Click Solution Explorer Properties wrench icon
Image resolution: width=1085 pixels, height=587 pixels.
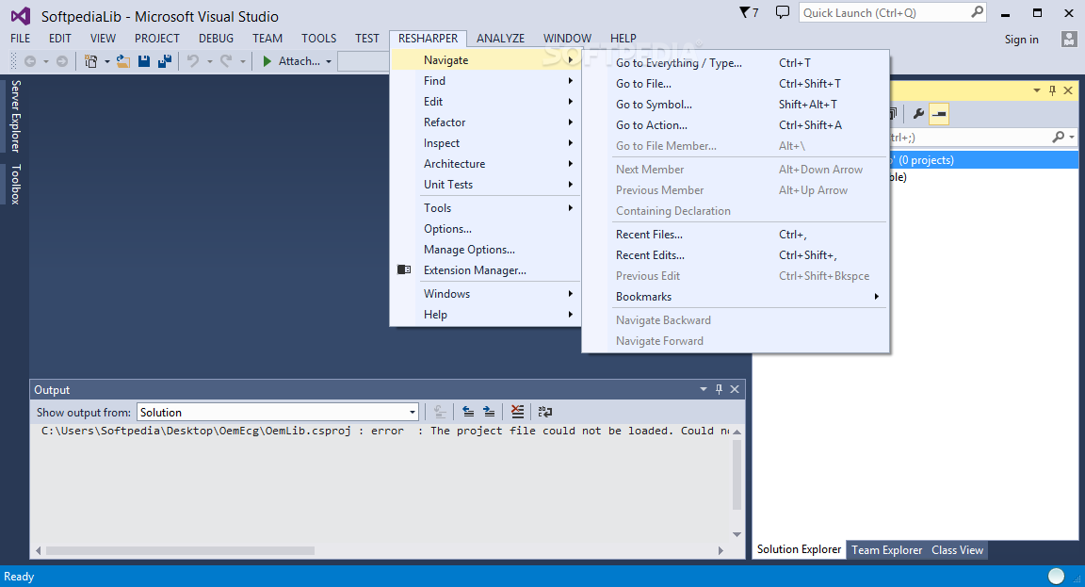click(918, 113)
